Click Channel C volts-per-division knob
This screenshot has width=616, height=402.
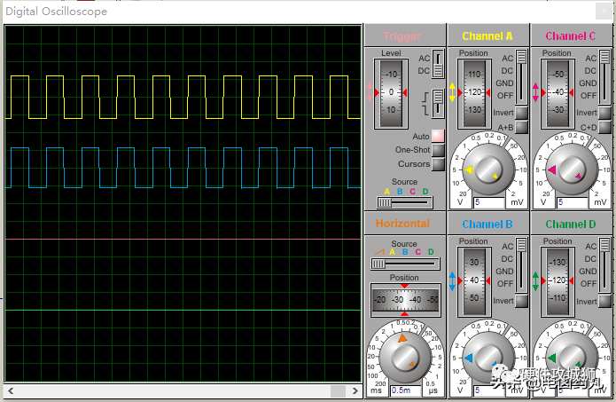572,169
